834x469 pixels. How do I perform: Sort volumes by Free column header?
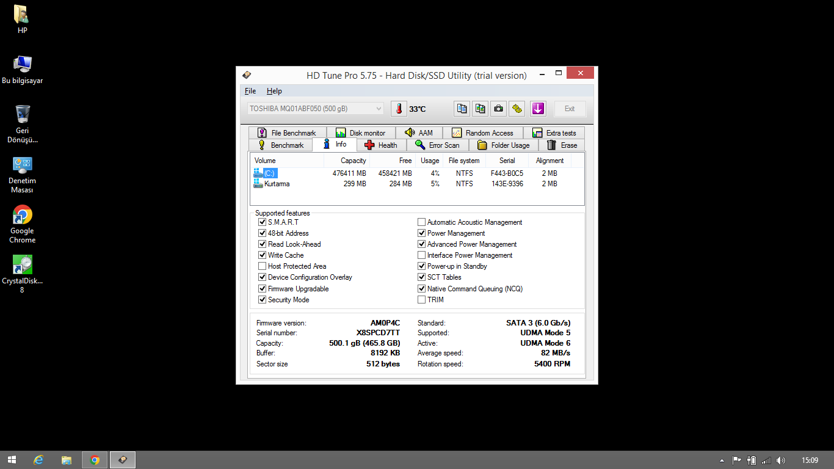pyautogui.click(x=392, y=161)
